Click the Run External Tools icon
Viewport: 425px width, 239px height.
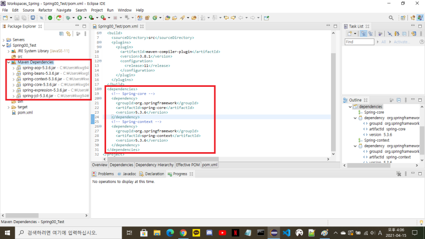click(103, 18)
